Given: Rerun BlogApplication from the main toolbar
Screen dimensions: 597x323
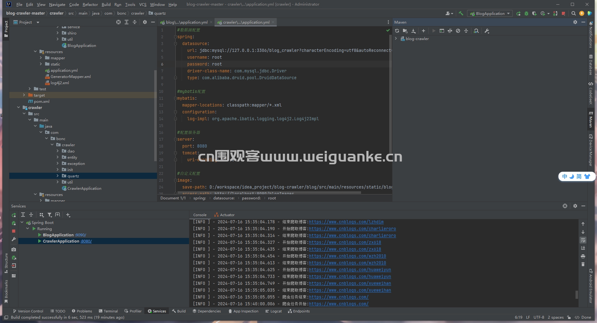Looking at the screenshot, I should [518, 13].
